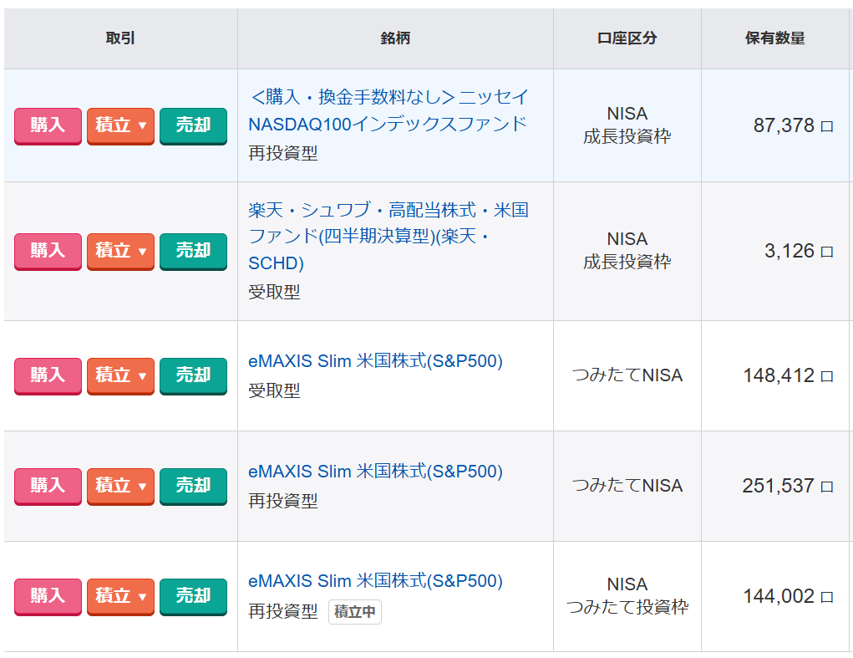Open 積立 dropdown in the 144,002口 row
Screen dimensions: 853x658
pyautogui.click(x=121, y=597)
